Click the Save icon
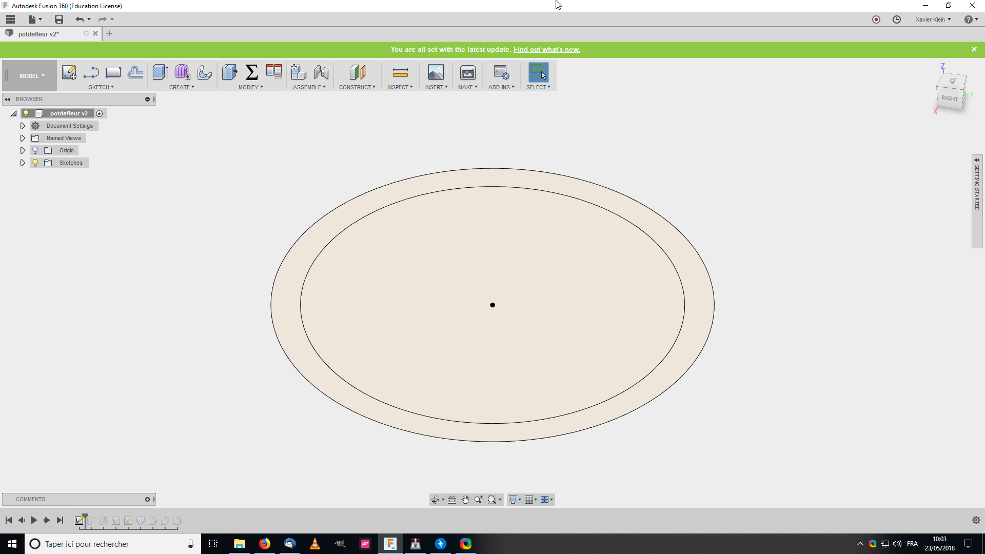Screen dimensions: 985x554 point(59,19)
